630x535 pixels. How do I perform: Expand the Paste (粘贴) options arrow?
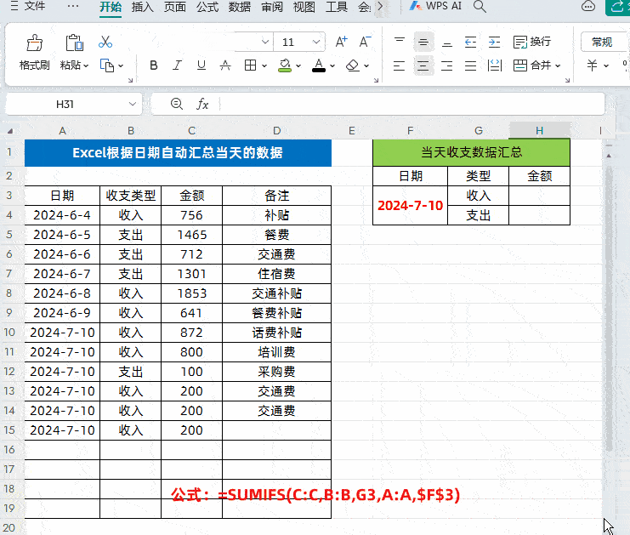pos(86,65)
